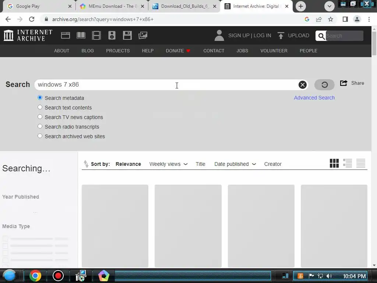Clear the search query with X button
The image size is (377, 283).
tap(303, 85)
